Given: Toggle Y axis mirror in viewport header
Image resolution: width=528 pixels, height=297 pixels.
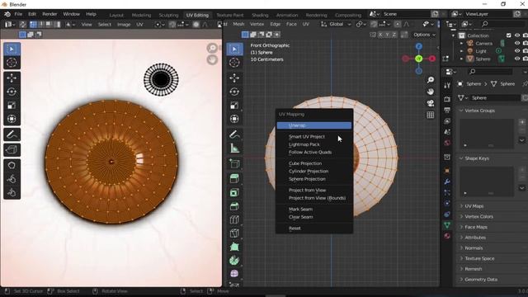Looking at the screenshot, I should [387, 35].
